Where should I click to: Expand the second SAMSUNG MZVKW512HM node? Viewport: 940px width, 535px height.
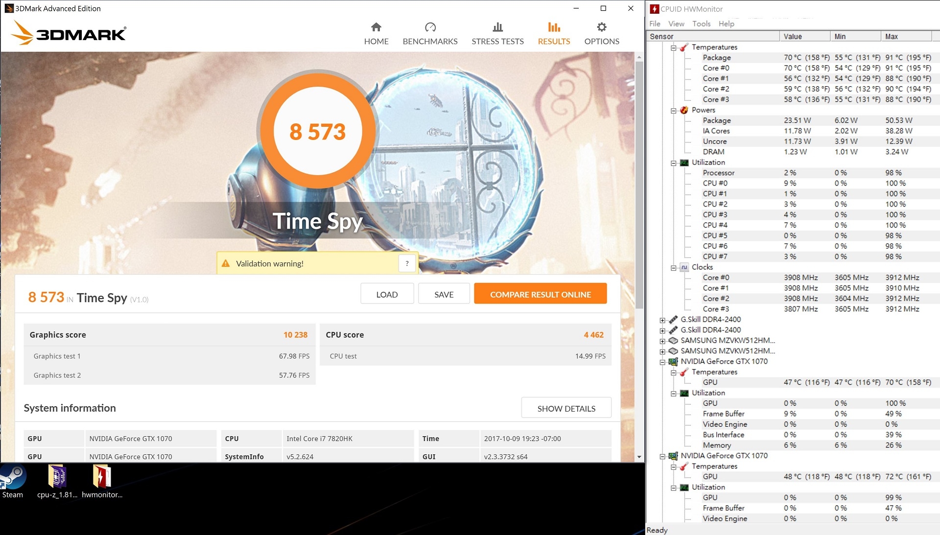click(662, 351)
